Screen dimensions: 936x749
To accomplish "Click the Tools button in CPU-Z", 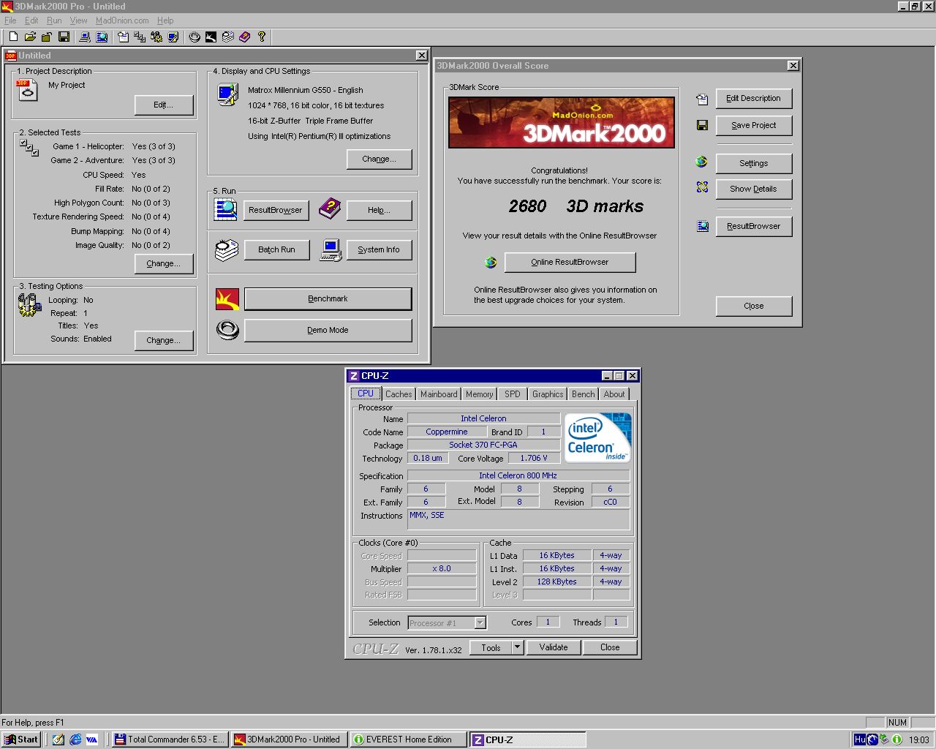I will click(491, 647).
